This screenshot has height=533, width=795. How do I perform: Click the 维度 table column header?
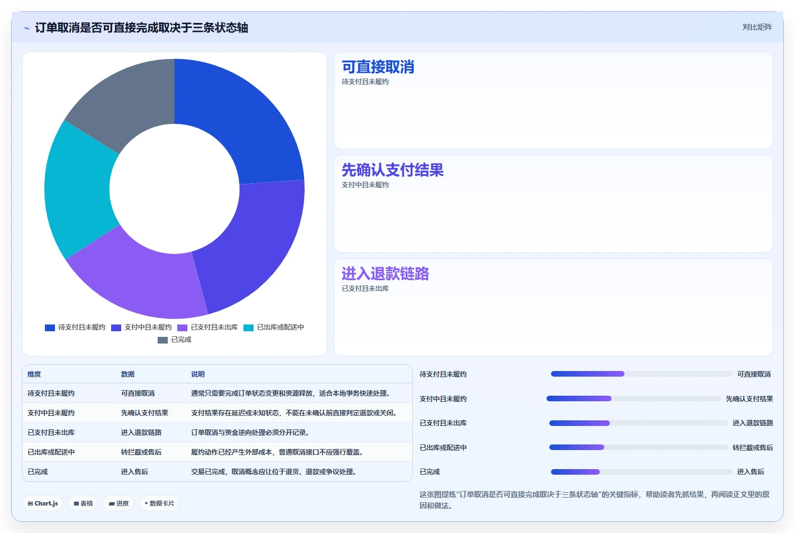click(34, 374)
